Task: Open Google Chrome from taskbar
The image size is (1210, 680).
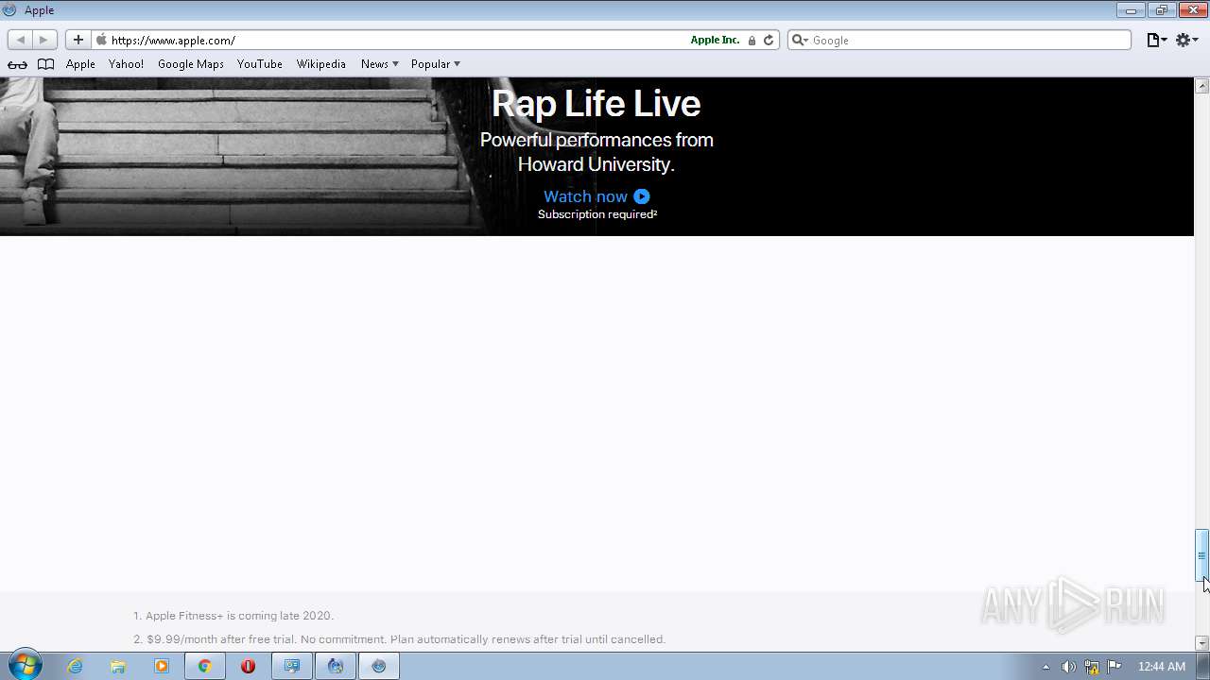Action: [x=204, y=666]
